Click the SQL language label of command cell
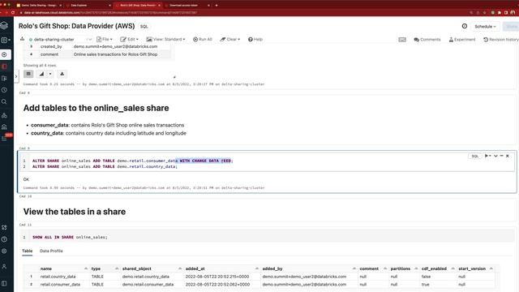The width and height of the screenshot is (519, 292). point(475,156)
